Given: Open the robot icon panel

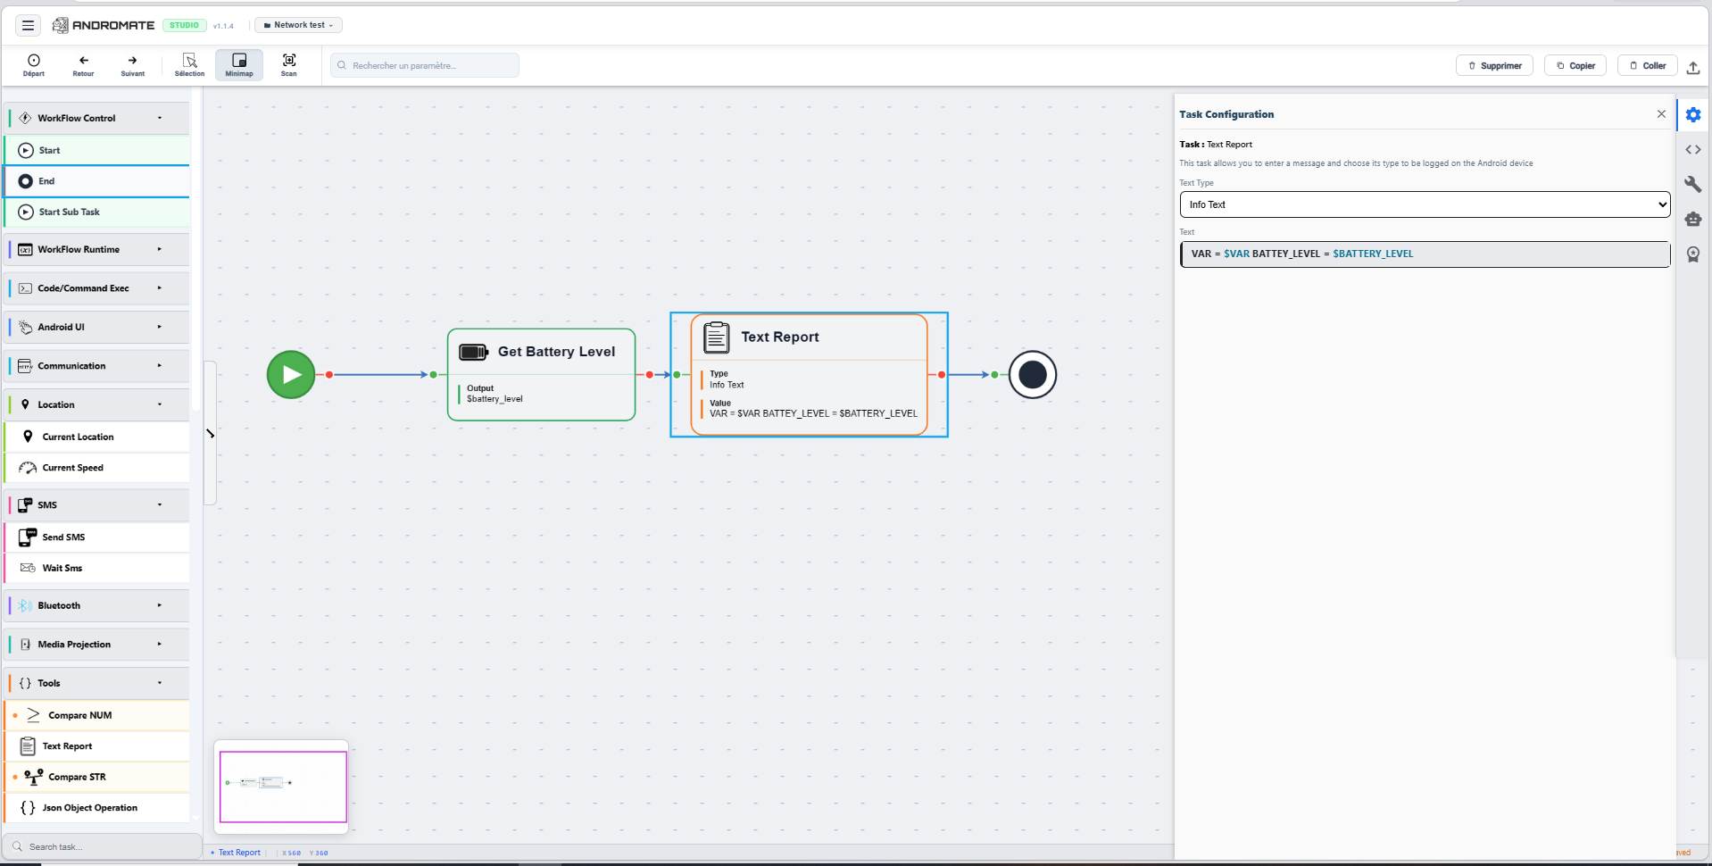Looking at the screenshot, I should [x=1693, y=219].
